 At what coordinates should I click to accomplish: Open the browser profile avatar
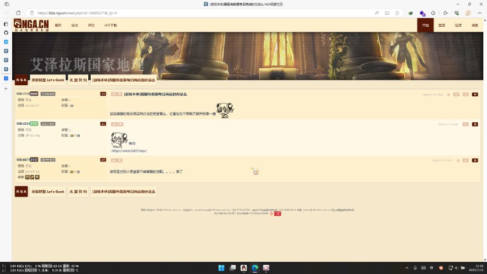coord(468,13)
